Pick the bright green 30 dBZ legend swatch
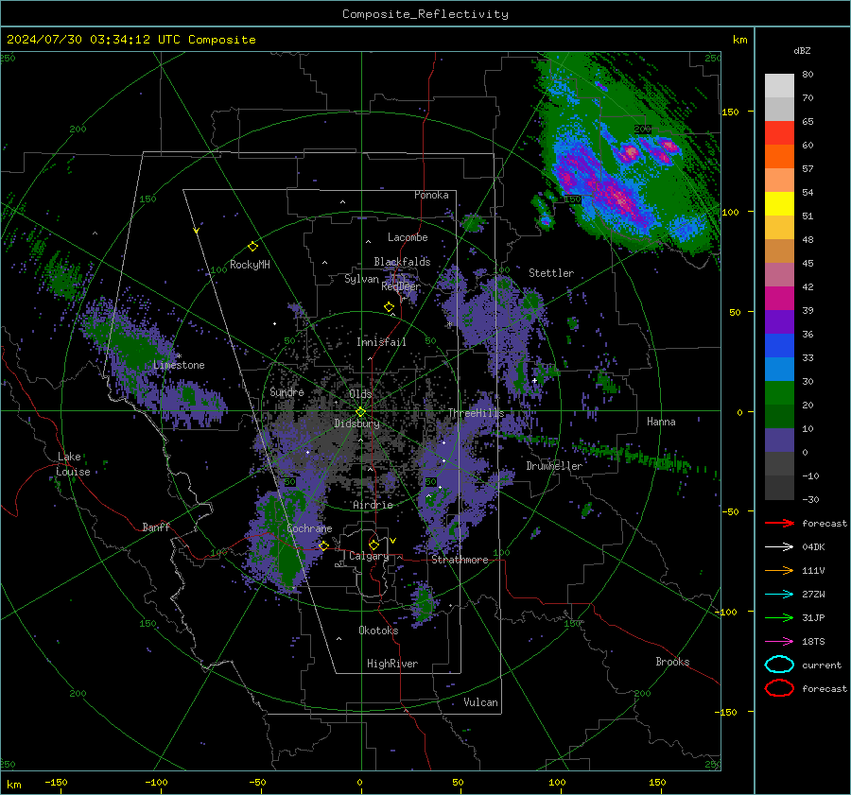851x795 pixels. (779, 392)
